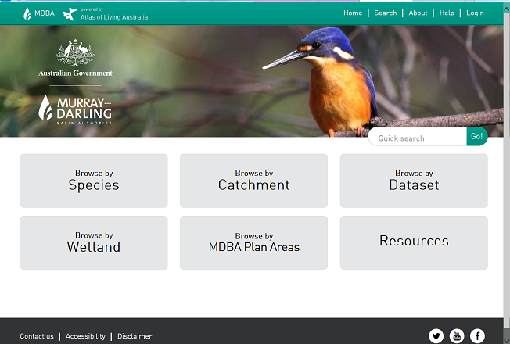Screen dimensions: 510x344
Task: Go to Home in top navigation
Action: coord(353,13)
